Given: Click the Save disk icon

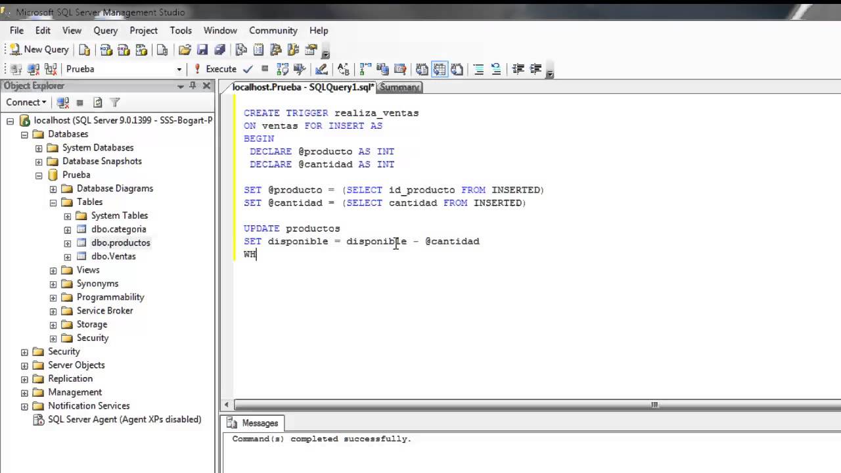Looking at the screenshot, I should tap(202, 50).
